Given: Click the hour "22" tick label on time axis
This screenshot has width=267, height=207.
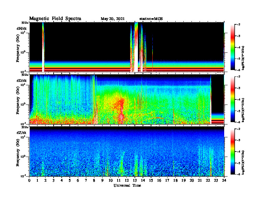Looking at the screenshot, I should (208, 180).
